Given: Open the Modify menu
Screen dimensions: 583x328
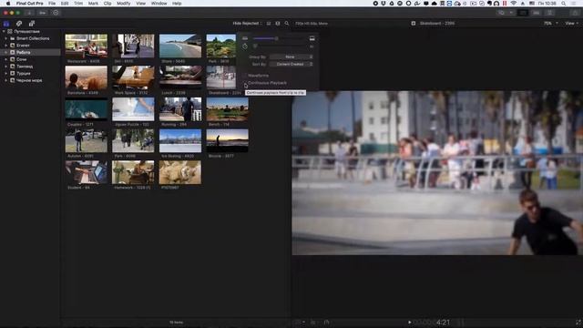Looking at the screenshot, I should [124, 4].
